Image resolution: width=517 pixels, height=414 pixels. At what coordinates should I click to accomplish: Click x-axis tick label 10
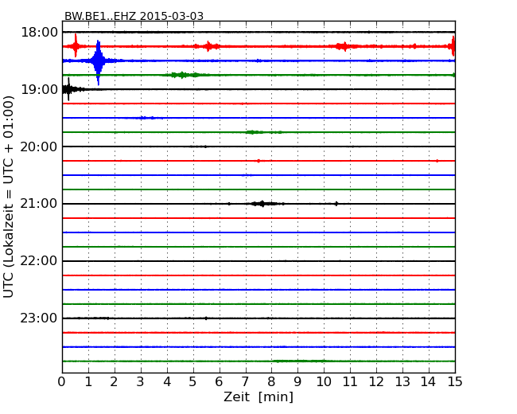pyautogui.click(x=324, y=382)
